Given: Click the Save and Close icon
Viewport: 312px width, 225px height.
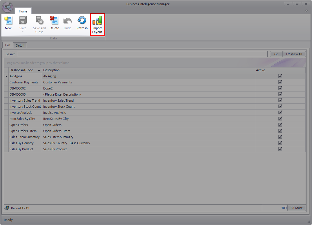Looking at the screenshot, I should point(39,21).
